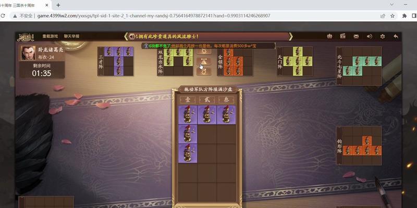The width and height of the screenshot is (417, 208).
Task: Click the game logo in the top-left corner
Action: click(x=26, y=37)
